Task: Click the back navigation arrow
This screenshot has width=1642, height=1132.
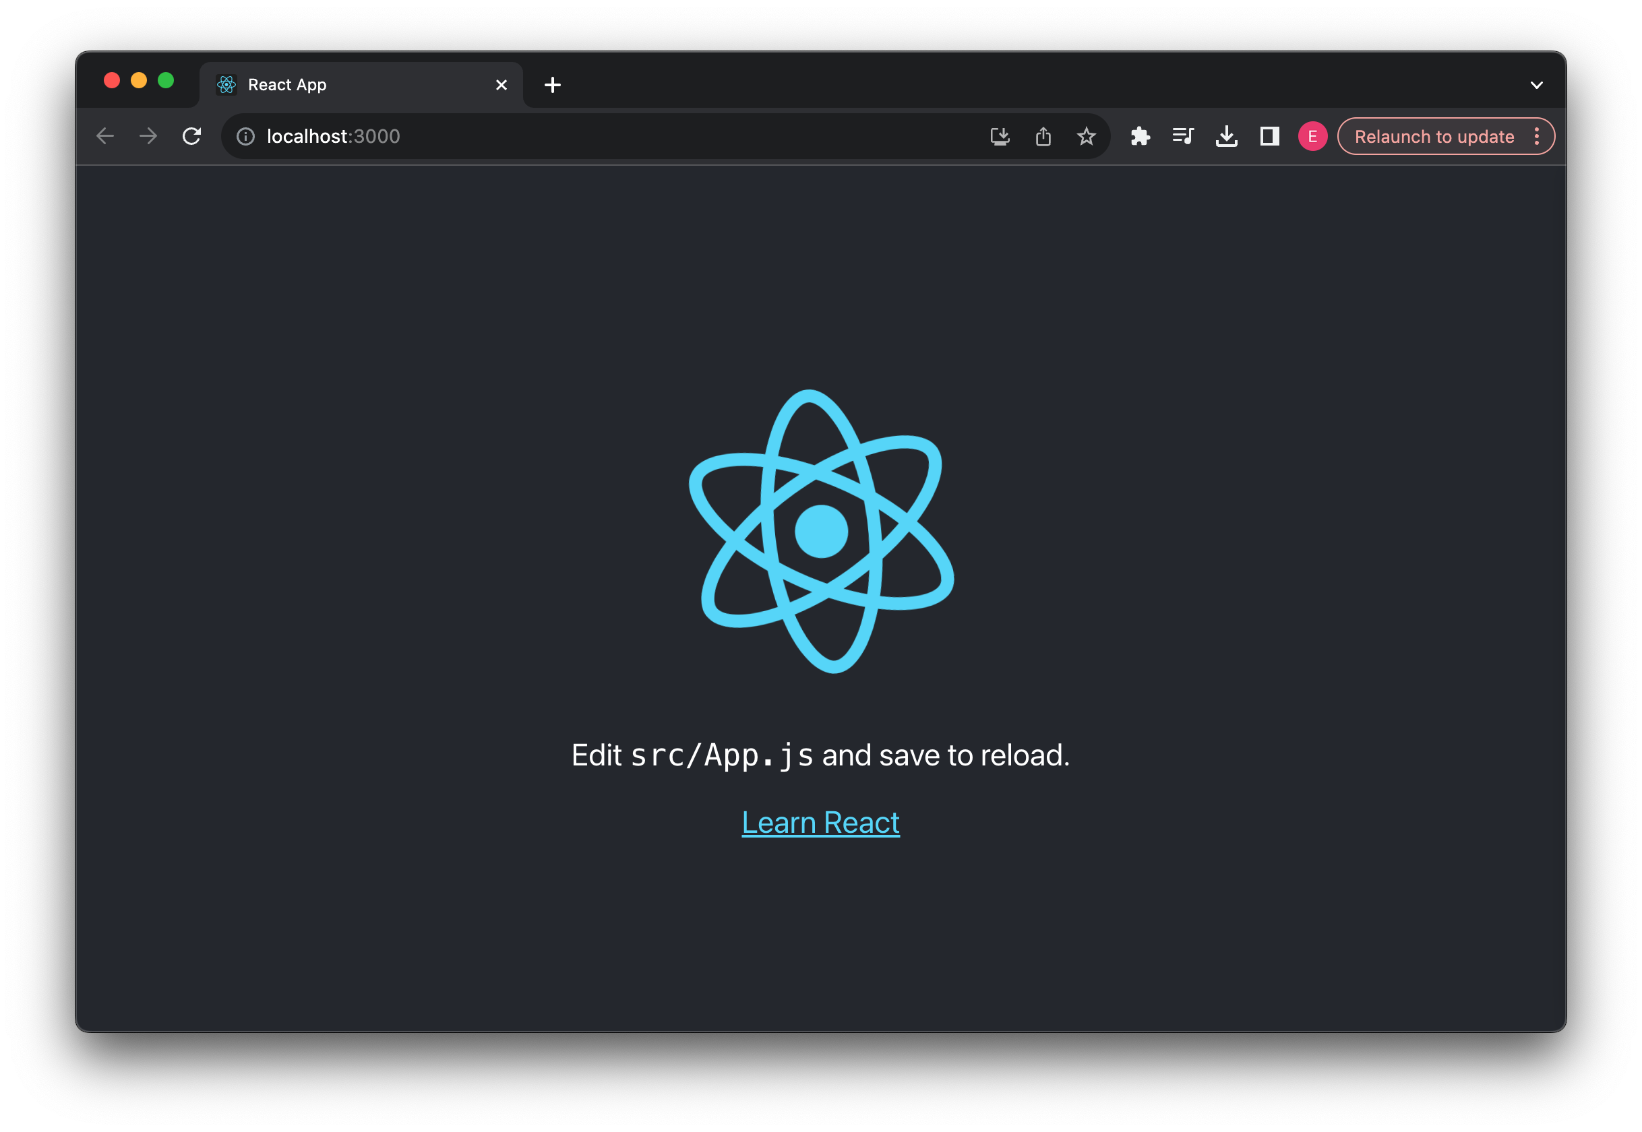Action: pos(105,136)
